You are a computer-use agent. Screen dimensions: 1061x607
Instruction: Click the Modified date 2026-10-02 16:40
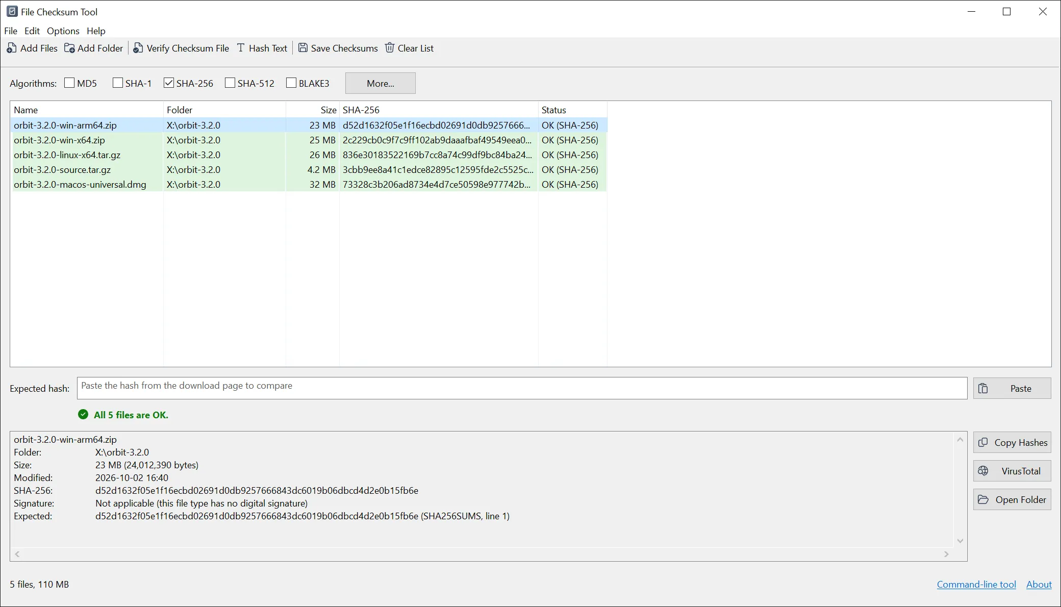pos(132,478)
